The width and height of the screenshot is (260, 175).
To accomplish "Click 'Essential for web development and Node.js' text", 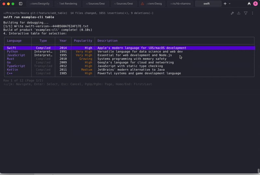I will tap(135, 55).
